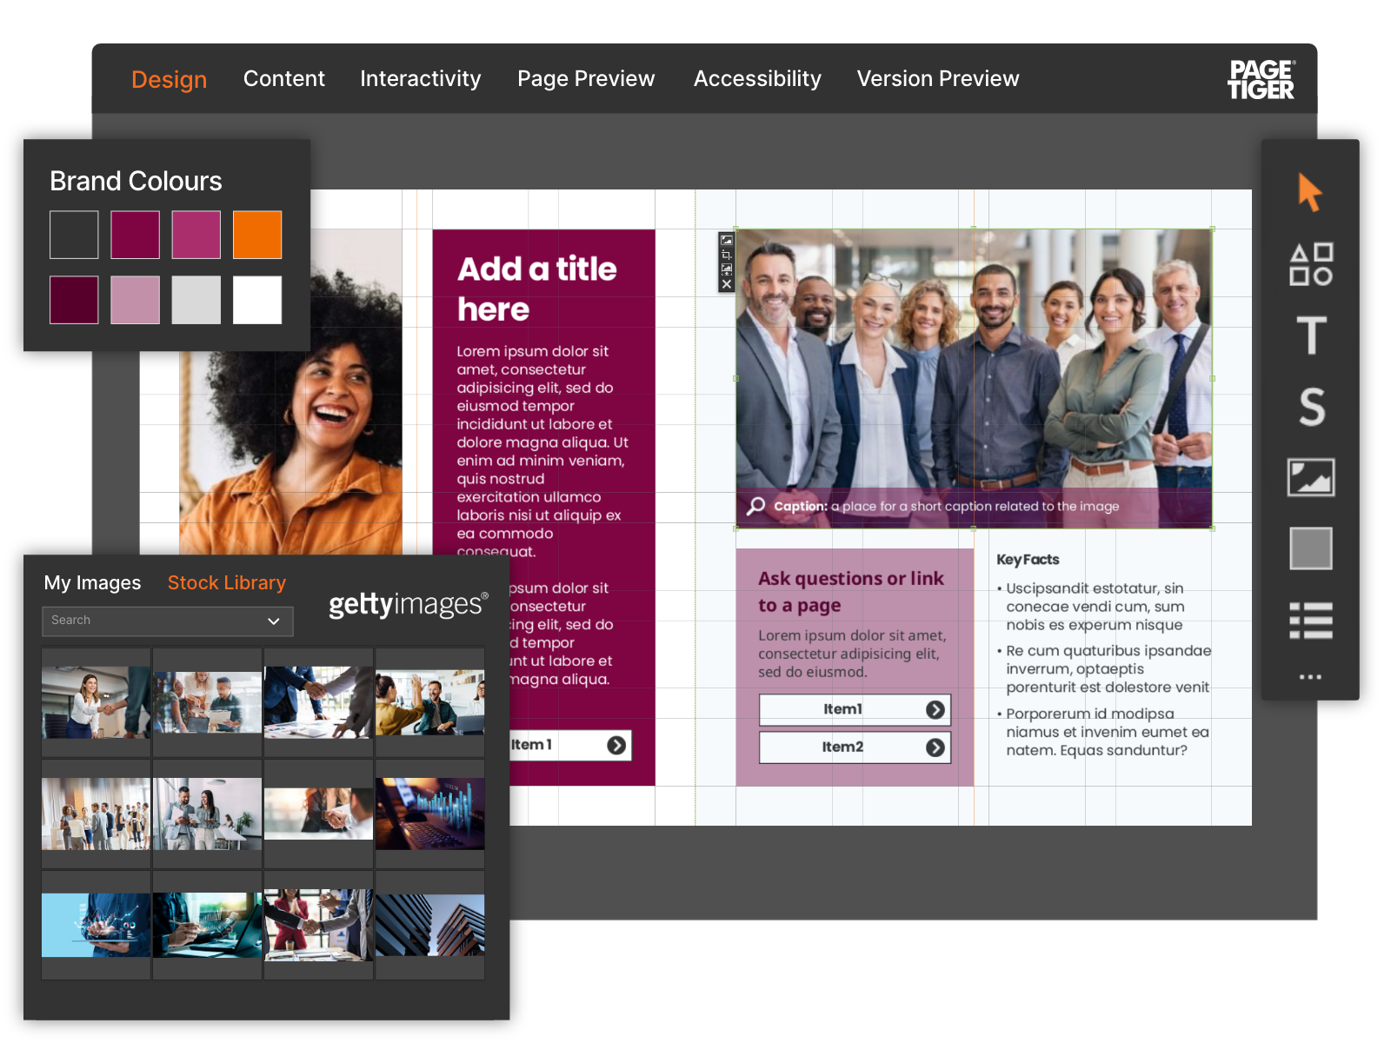Screen dimensions: 1391x1043
Task: Click the Item1 button in pink box
Action: tap(855, 709)
